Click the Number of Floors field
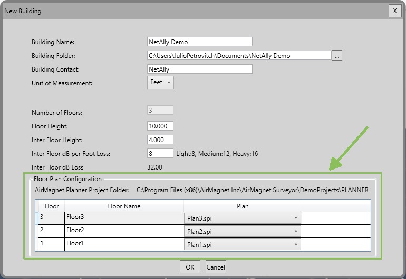Screen dimensions: 406x279 (160, 110)
